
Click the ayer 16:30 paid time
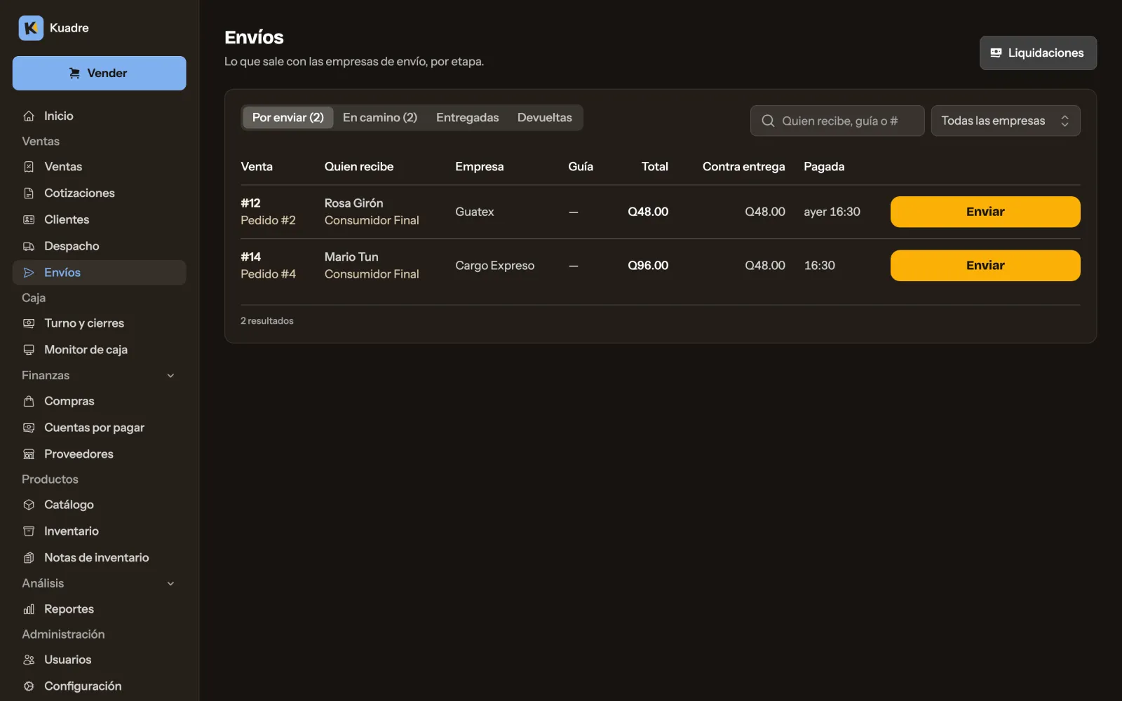pos(832,212)
